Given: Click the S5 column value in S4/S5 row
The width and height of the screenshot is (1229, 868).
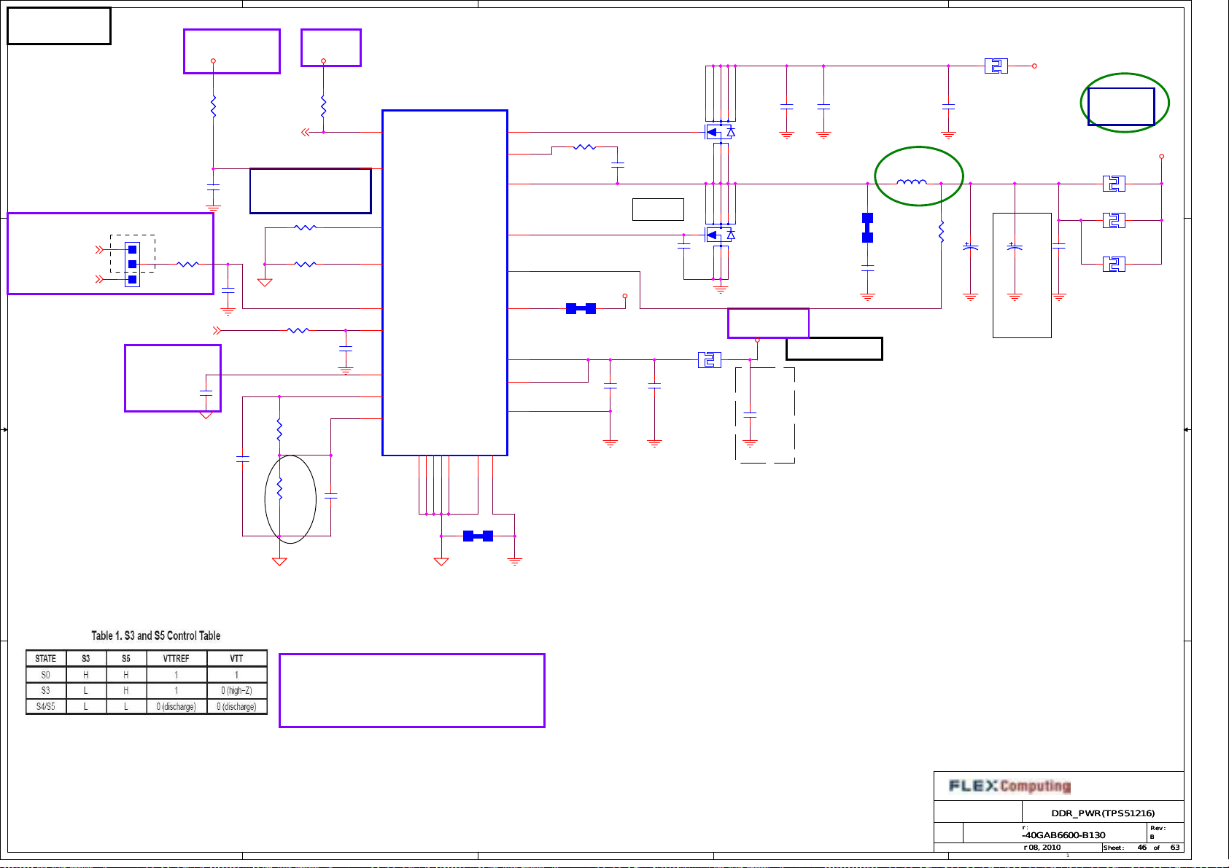Looking at the screenshot, I should [x=126, y=706].
